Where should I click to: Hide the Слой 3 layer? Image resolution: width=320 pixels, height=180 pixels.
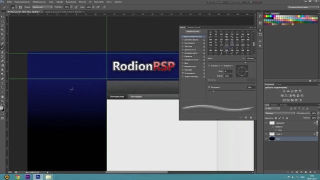click(x=266, y=134)
